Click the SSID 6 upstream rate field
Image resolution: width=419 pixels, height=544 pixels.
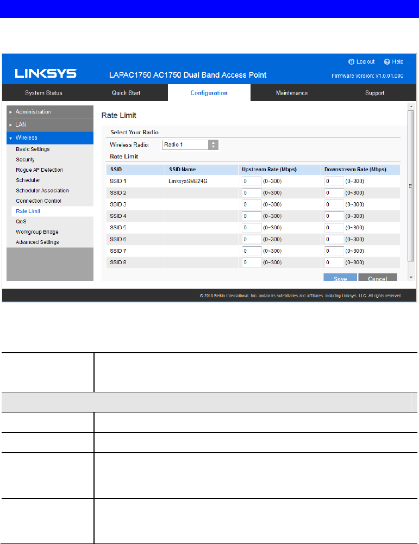tap(252, 239)
